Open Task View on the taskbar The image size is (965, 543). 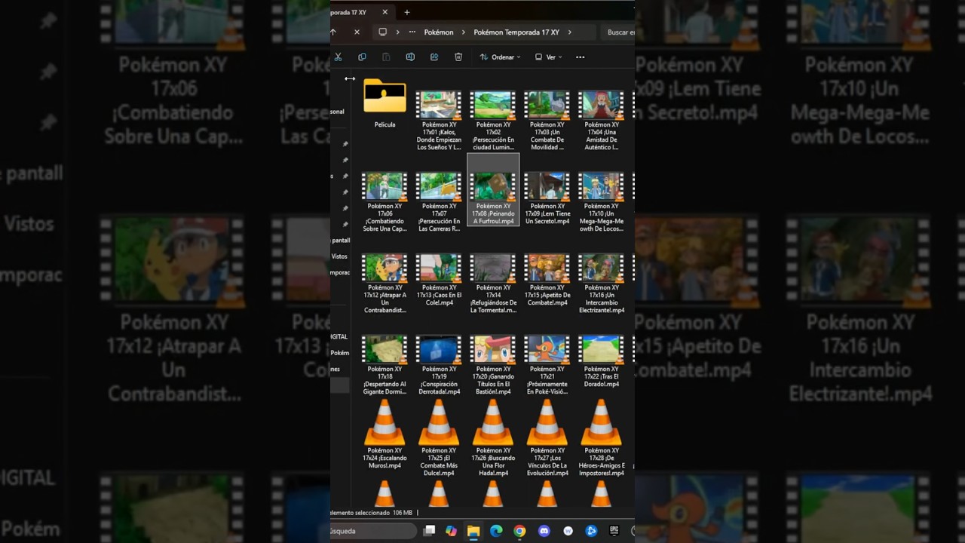[x=429, y=531]
